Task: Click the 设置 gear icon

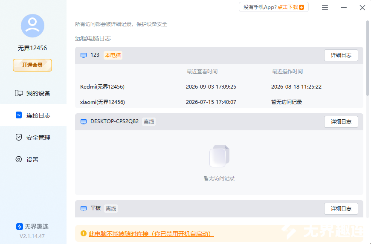Action: pos(19,159)
